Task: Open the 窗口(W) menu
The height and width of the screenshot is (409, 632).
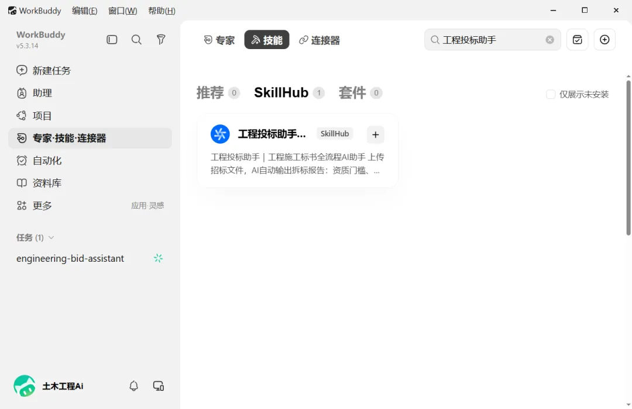Action: tap(122, 11)
